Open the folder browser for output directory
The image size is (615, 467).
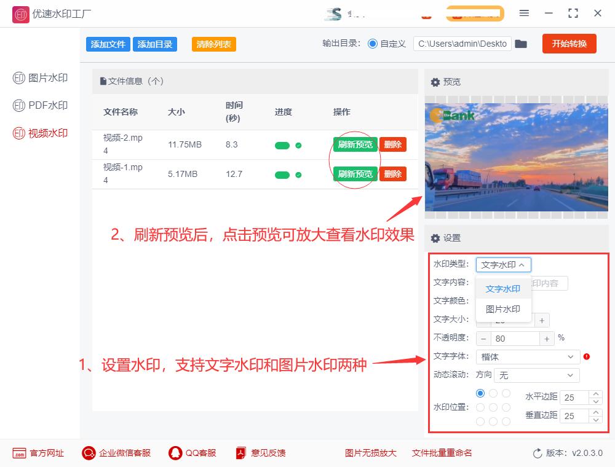click(x=521, y=44)
